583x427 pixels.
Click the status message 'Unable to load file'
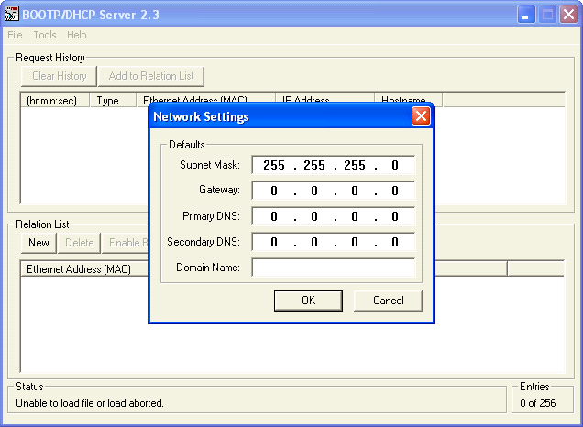click(90, 403)
